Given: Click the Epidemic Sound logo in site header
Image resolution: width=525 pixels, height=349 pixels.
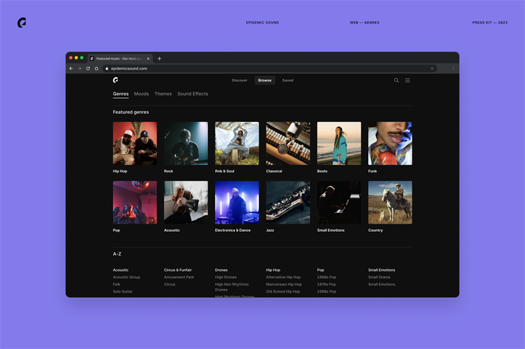Looking at the screenshot, I should pos(115,80).
